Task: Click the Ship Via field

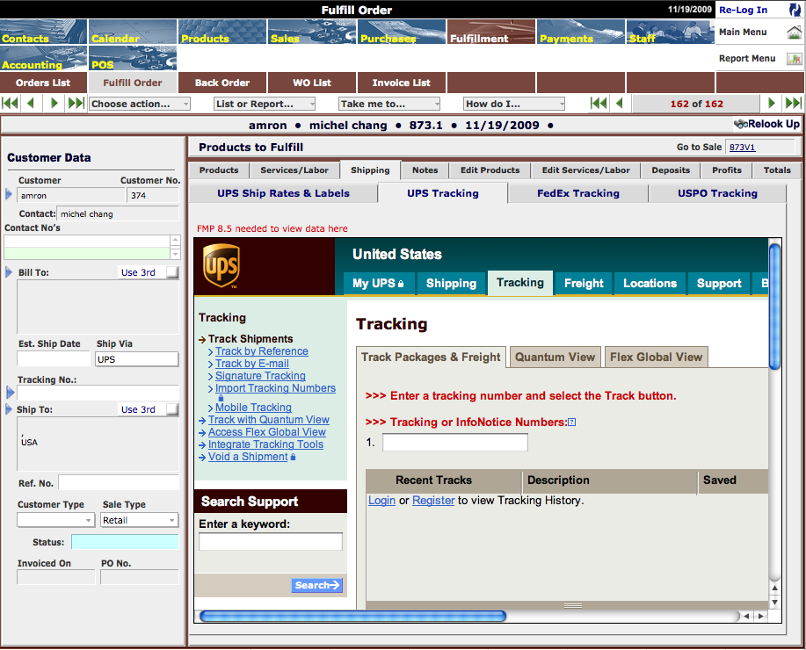Action: coord(137,359)
